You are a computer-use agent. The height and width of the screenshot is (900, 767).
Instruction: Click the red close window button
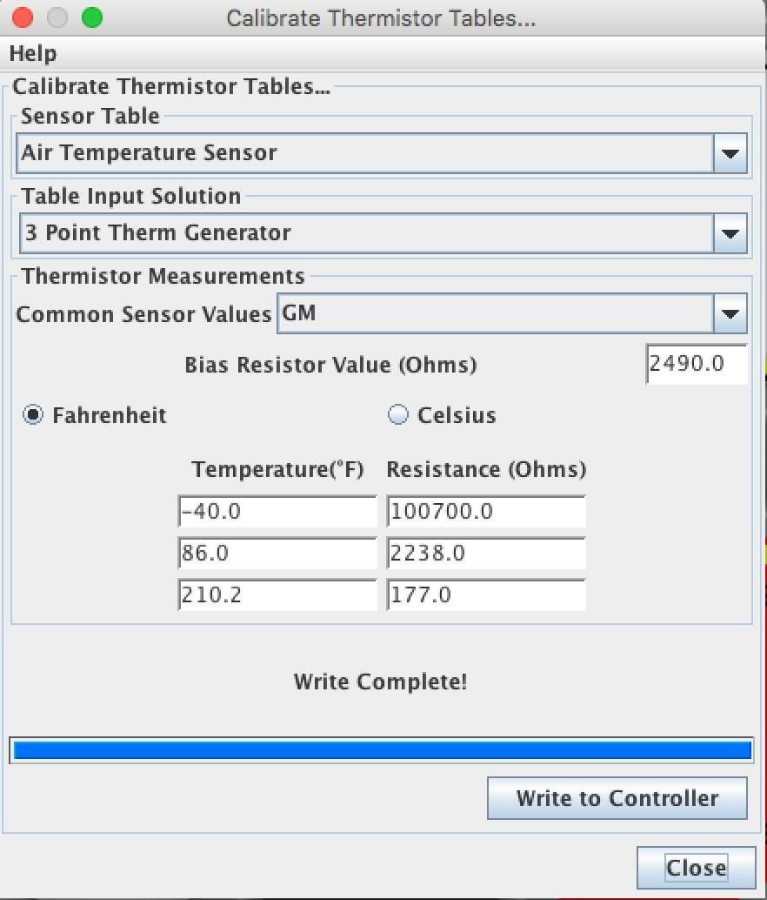23,17
